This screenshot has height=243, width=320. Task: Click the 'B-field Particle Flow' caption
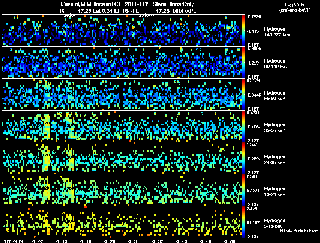pyautogui.click(x=299, y=231)
